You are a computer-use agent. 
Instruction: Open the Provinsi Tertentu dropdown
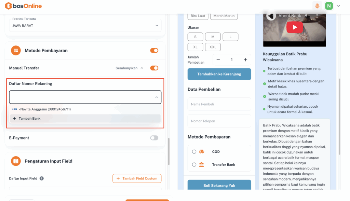(85, 25)
